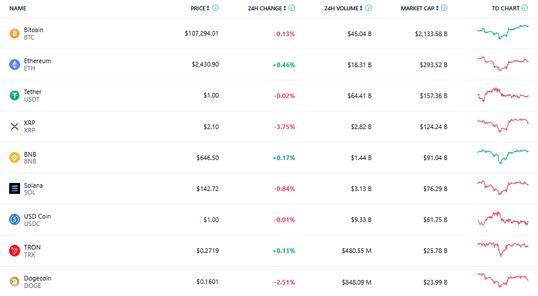Select the TRON price $0.2719
Image resolution: width=538 pixels, height=296 pixels.
tap(208, 251)
